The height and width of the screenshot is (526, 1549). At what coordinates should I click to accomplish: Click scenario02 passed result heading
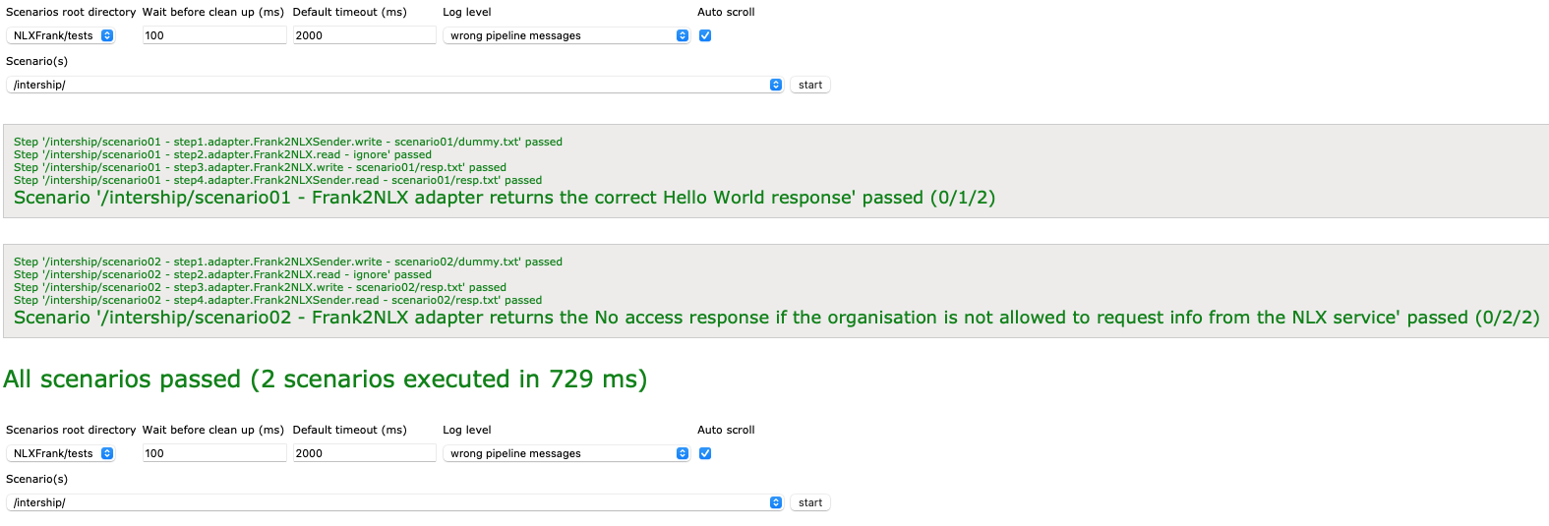coord(776,318)
